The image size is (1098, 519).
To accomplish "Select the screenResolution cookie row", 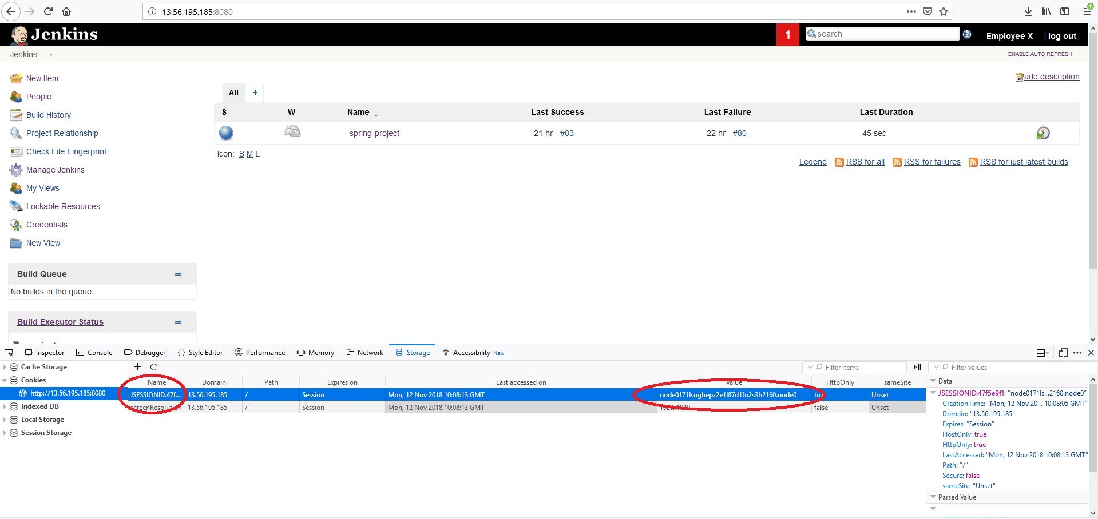I will pos(526,408).
